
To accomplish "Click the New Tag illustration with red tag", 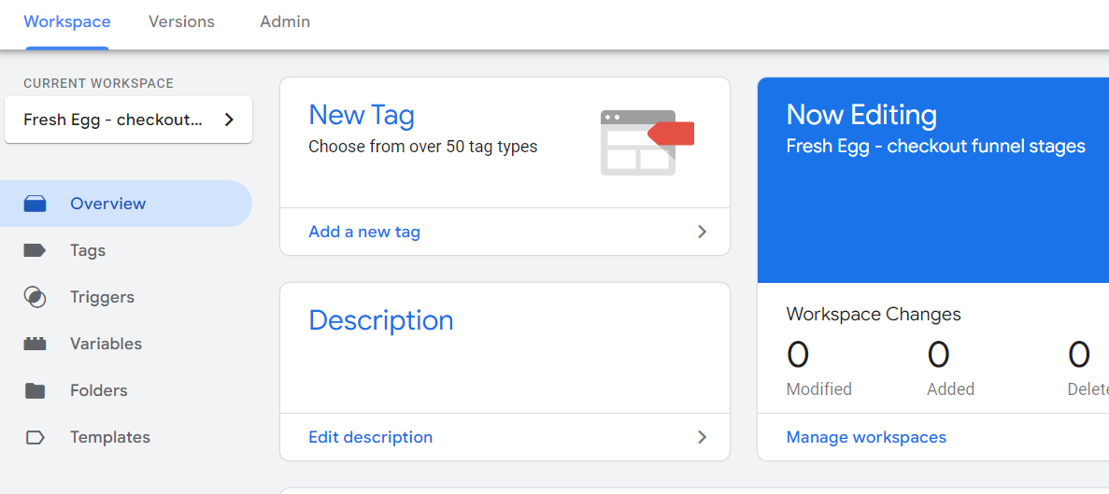I will [x=647, y=142].
